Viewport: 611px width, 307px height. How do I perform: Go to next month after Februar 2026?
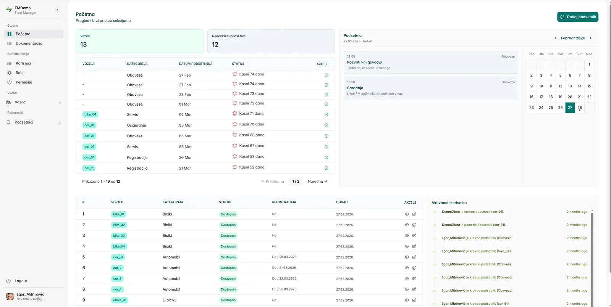[591, 38]
